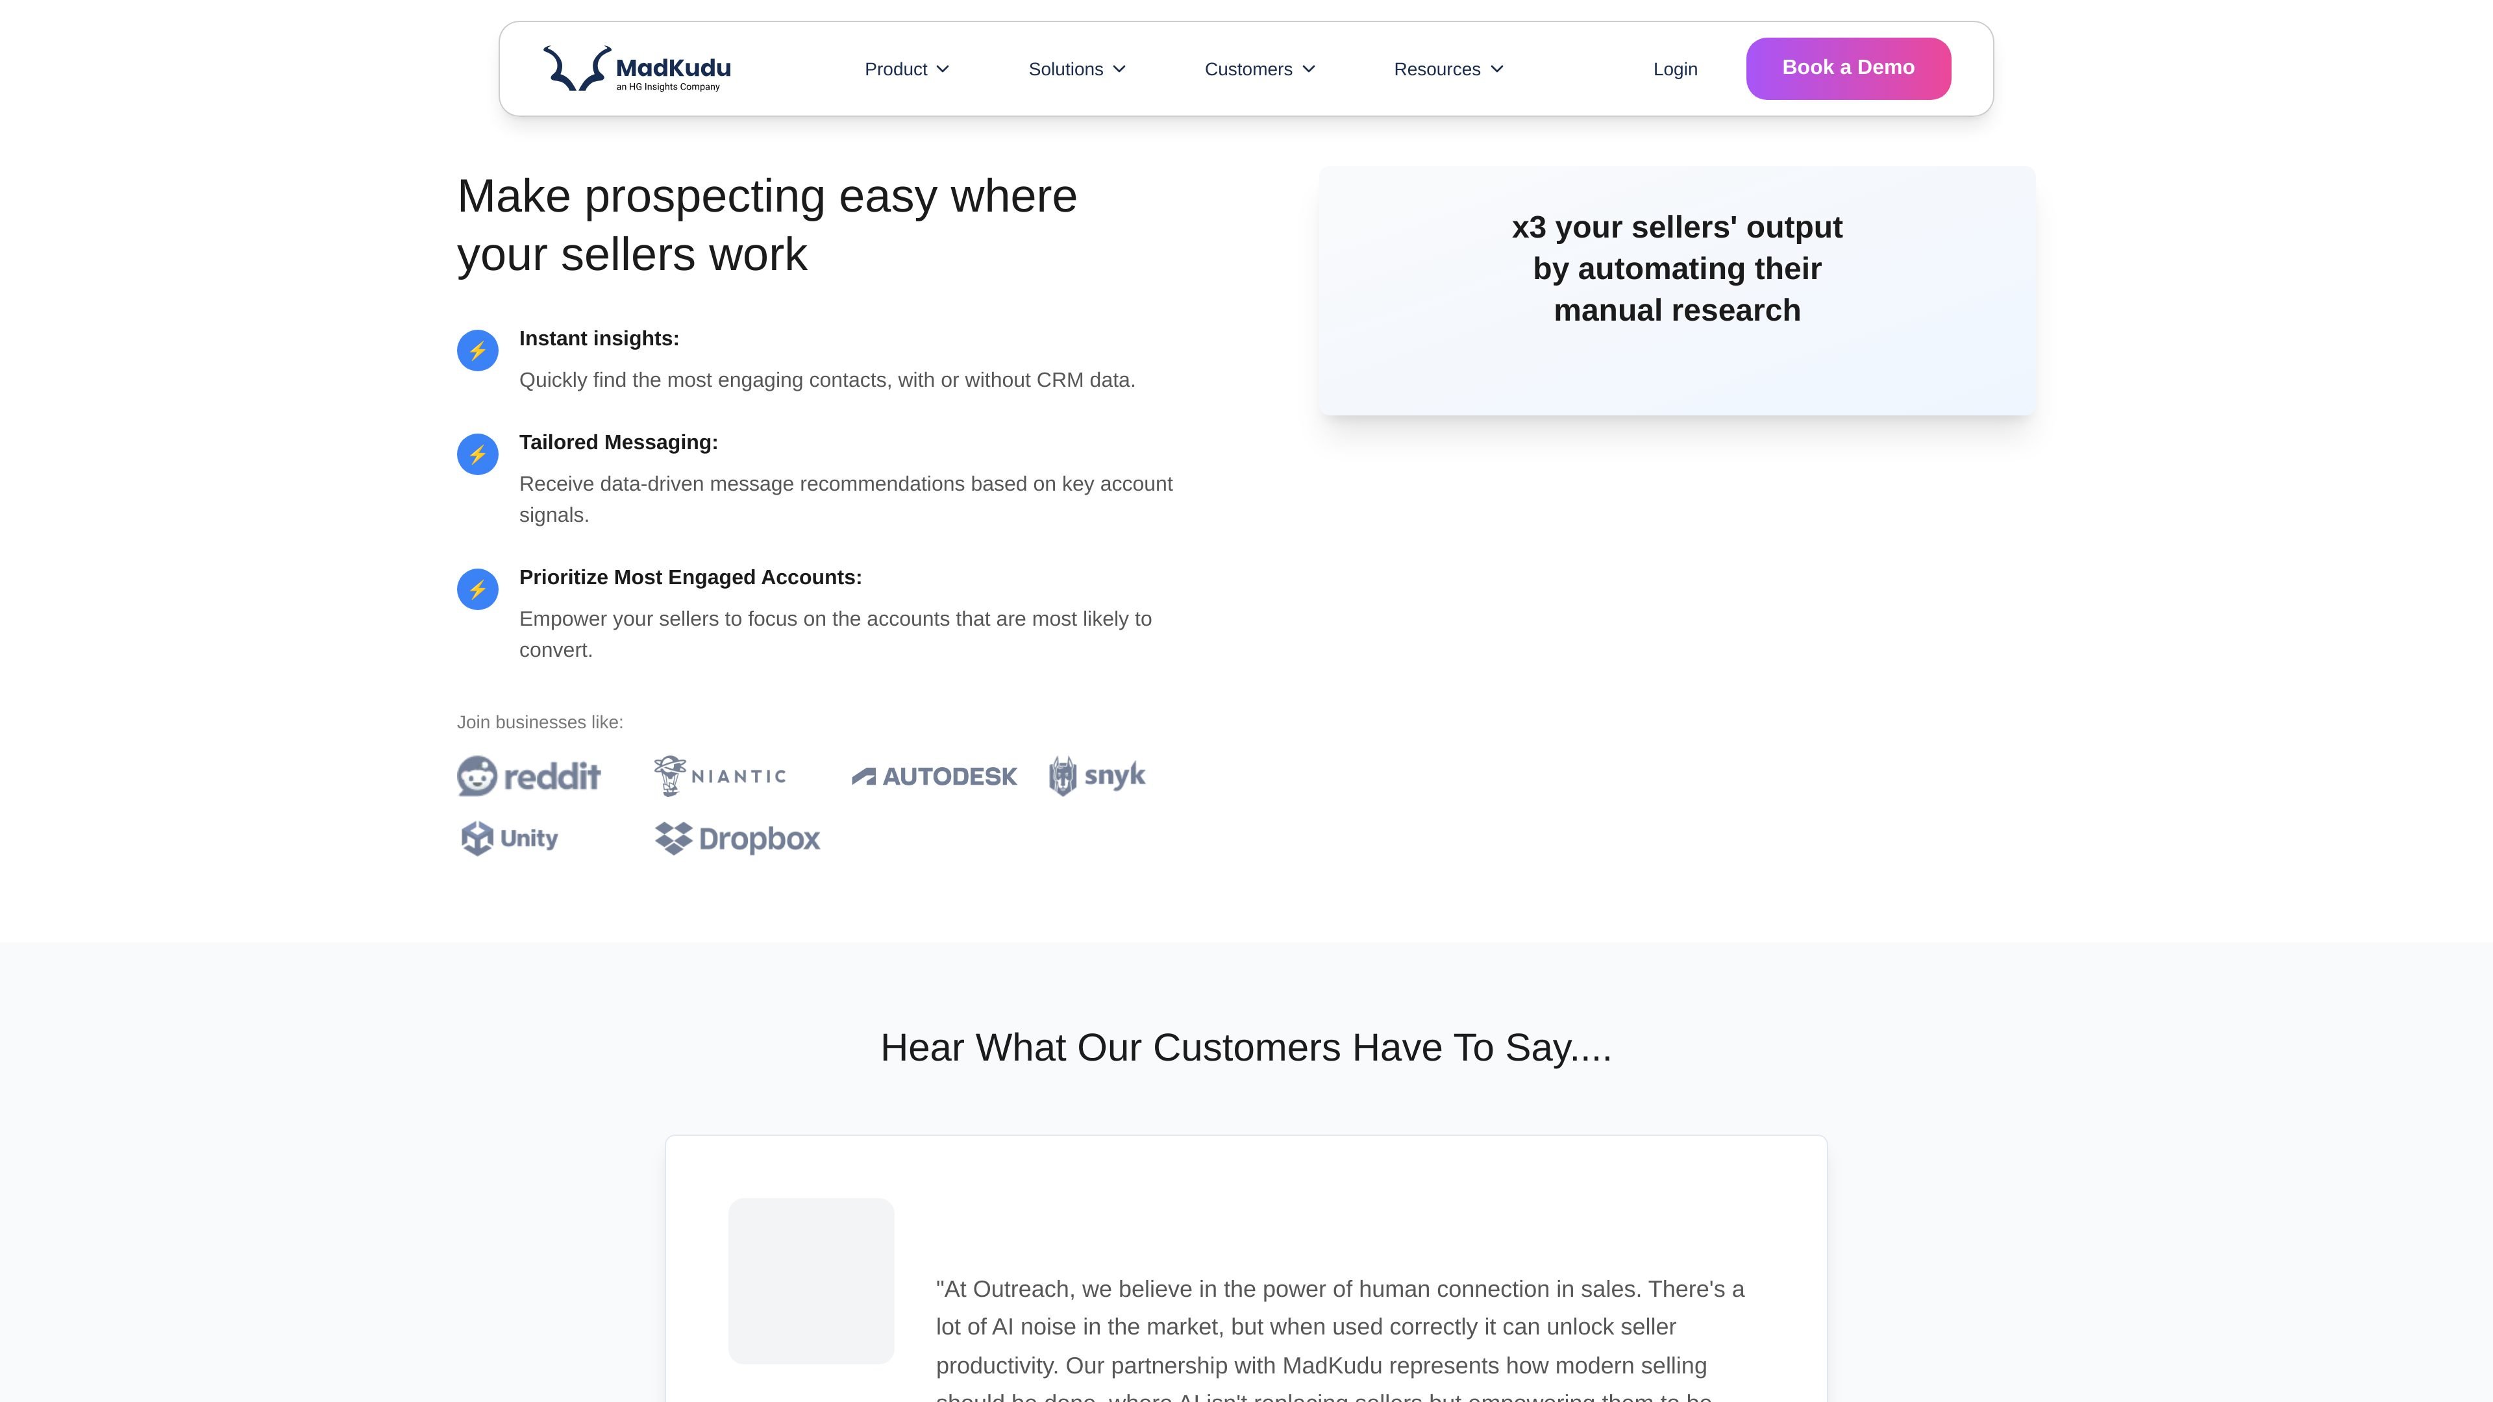Screen dimensions: 2493x1402
Task: Click the Niantic logo
Action: [719, 776]
